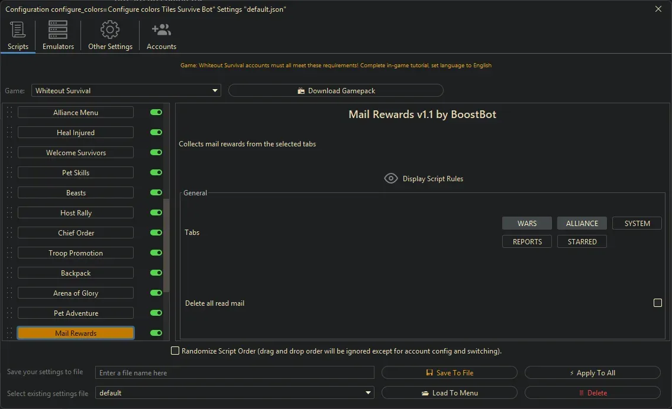Open the Accounts people icon
This screenshot has width=672, height=409.
[x=161, y=30]
